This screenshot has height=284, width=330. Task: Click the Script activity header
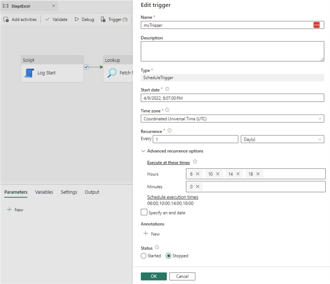click(x=52, y=60)
